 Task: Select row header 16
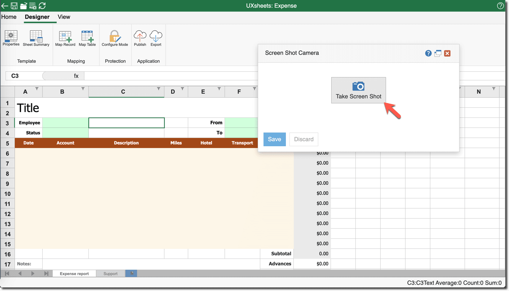click(8, 254)
